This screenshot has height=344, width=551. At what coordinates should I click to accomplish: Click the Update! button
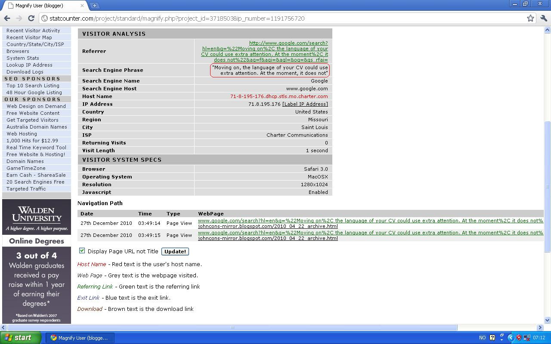click(x=175, y=252)
